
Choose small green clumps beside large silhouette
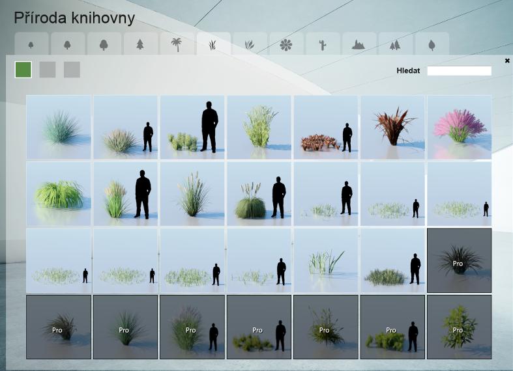pyautogui.click(x=192, y=127)
